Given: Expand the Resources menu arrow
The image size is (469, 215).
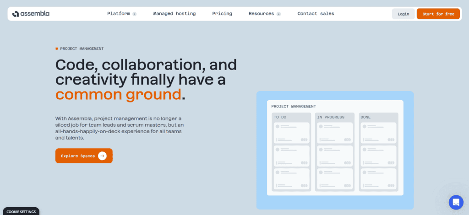Looking at the screenshot, I should (279, 14).
